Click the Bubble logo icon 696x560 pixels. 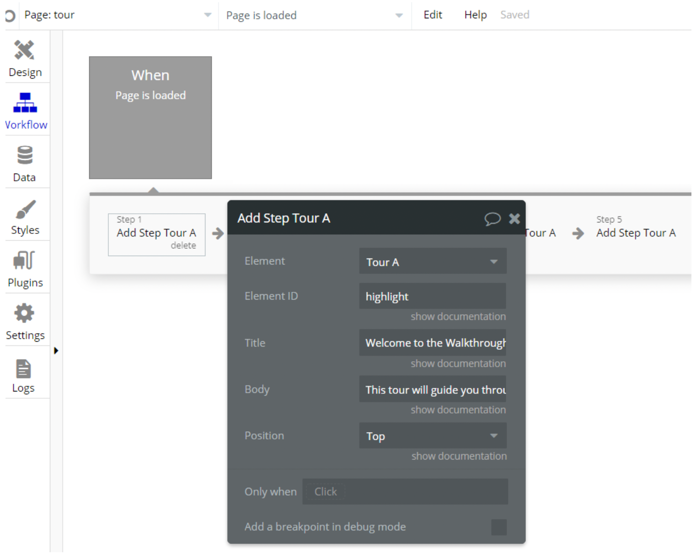pyautogui.click(x=10, y=16)
